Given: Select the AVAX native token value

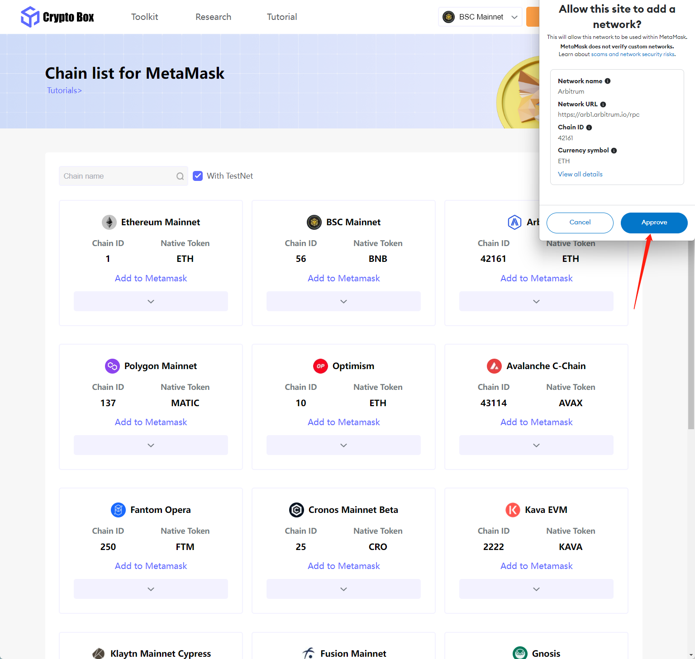Looking at the screenshot, I should pyautogui.click(x=571, y=403).
